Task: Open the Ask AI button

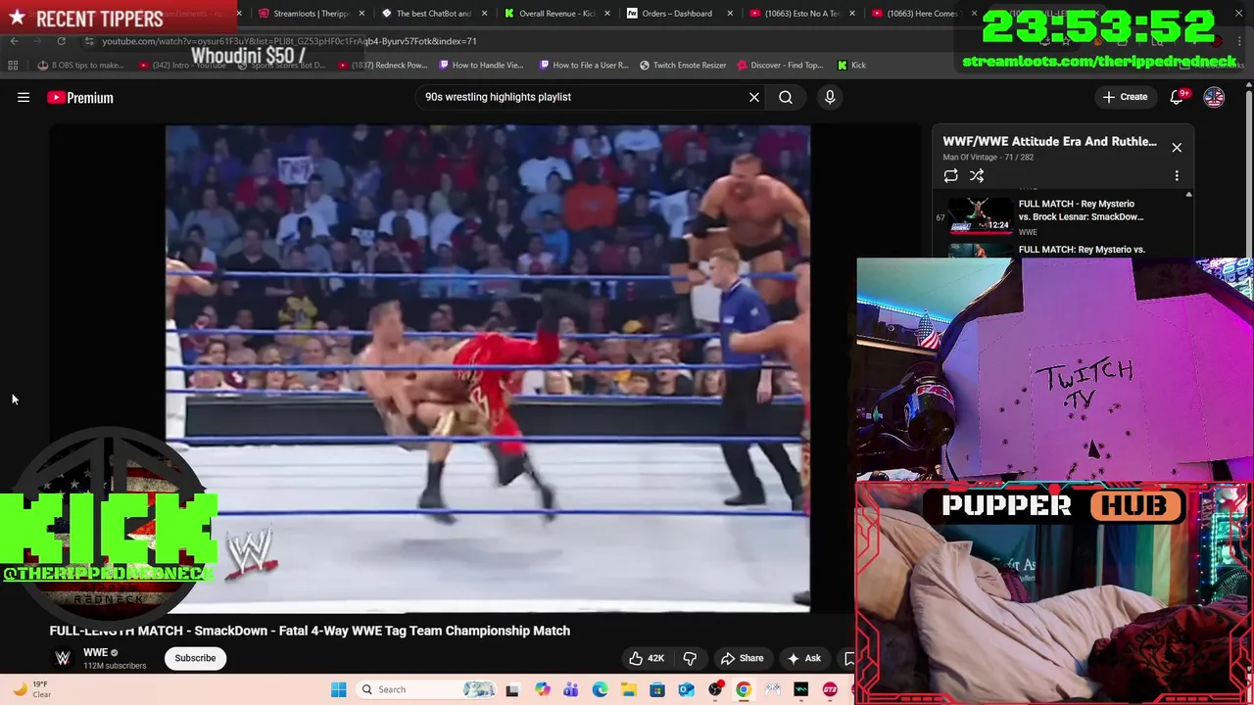Action: coord(803,658)
